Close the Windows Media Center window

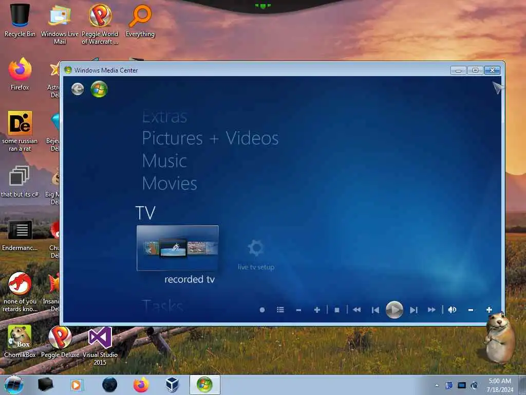click(492, 70)
